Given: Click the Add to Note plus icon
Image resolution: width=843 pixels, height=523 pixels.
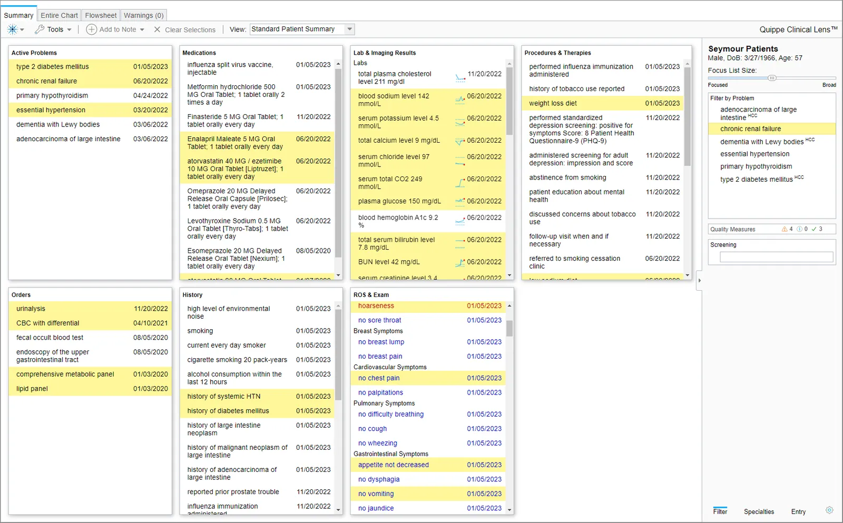Looking at the screenshot, I should 92,29.
